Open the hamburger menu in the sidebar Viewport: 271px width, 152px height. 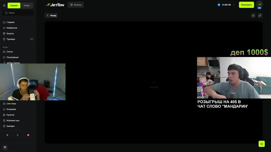[4, 5]
